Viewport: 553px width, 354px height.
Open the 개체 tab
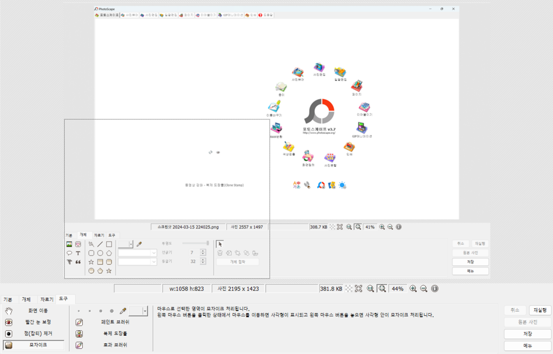(x=26, y=299)
